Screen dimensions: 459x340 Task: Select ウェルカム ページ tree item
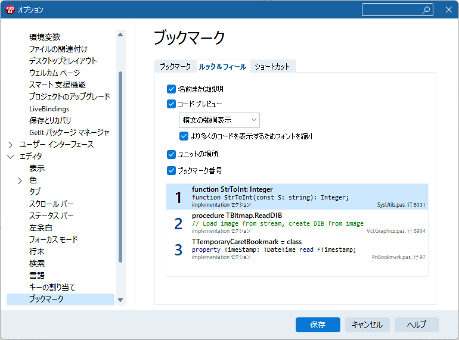pos(54,73)
